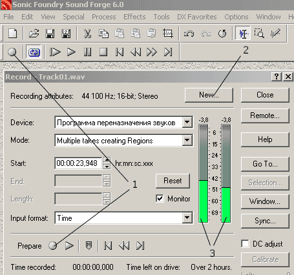294x275 pixels.
Task: Click Play in the main transport toolbar
Action: [x=71, y=52]
